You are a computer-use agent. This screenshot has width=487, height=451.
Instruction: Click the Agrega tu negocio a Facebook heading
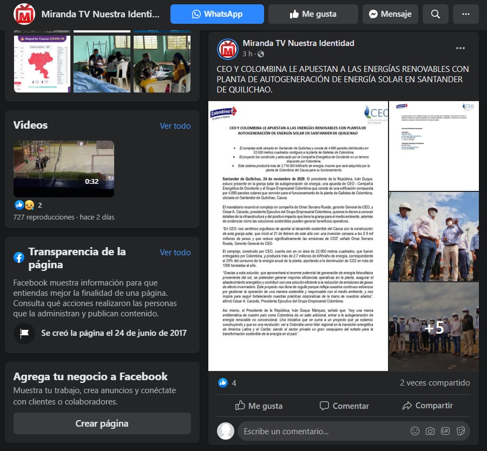click(x=90, y=376)
